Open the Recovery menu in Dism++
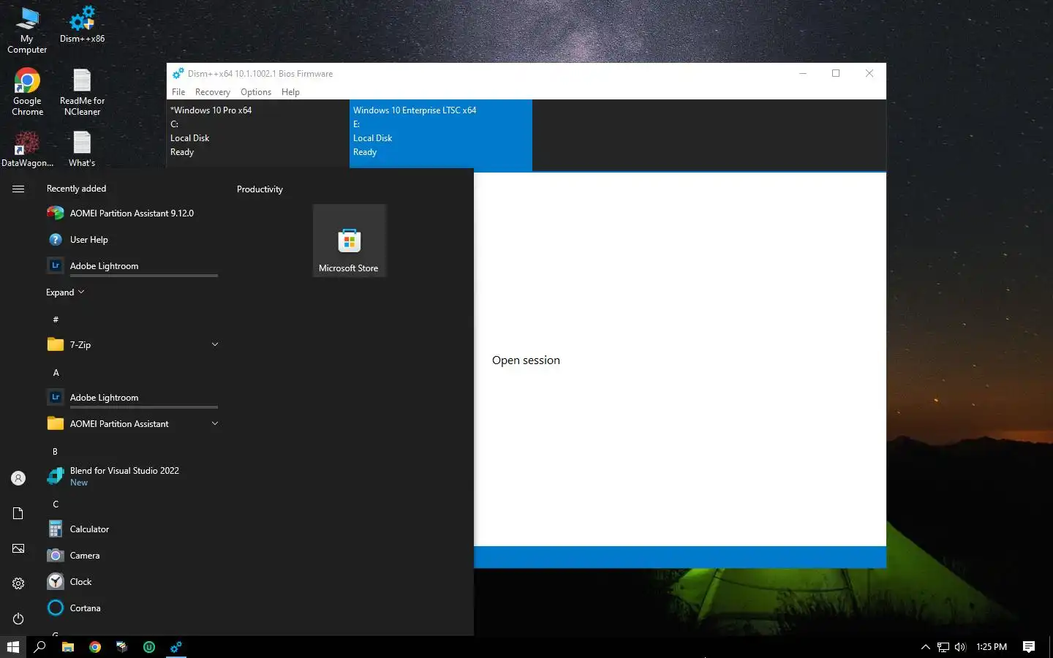Screen dimensions: 1053x658 [212, 92]
